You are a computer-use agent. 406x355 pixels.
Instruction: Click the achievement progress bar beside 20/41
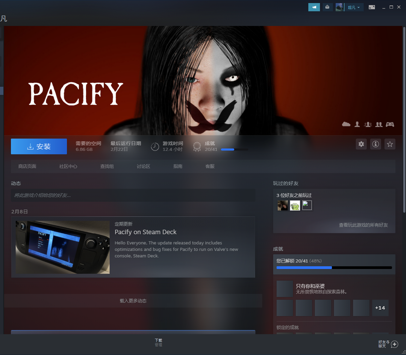(x=235, y=150)
